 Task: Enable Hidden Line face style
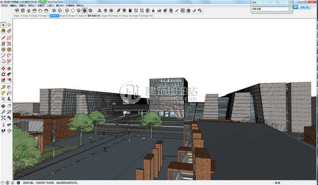pos(73,10)
